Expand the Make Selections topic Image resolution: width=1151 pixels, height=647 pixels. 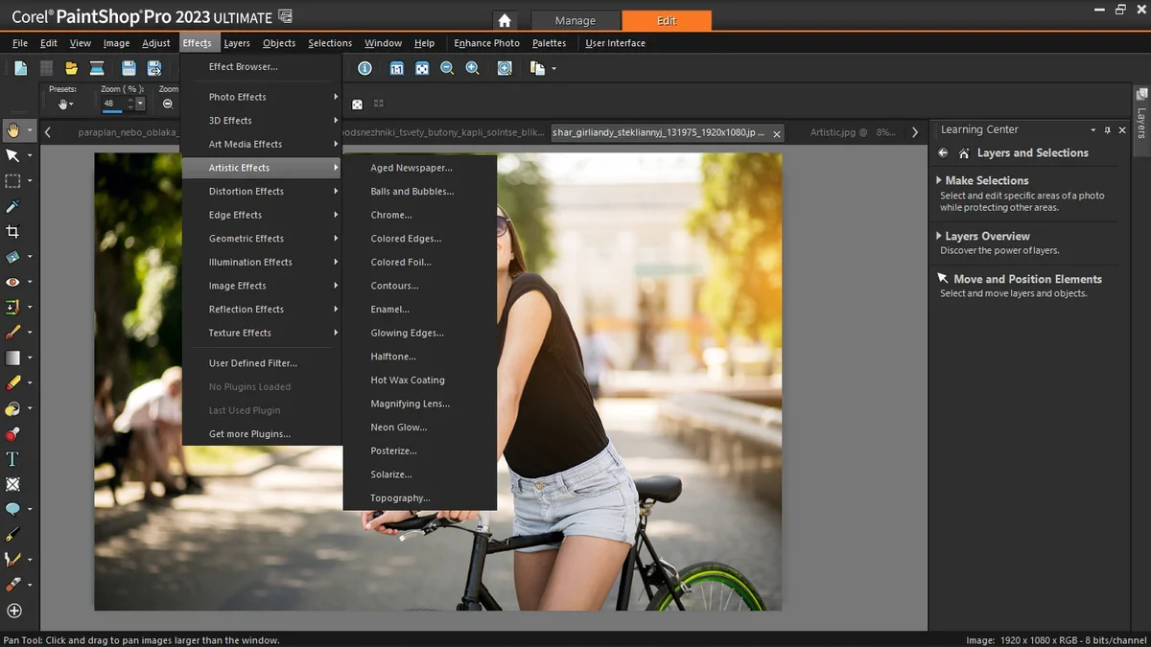[986, 180]
